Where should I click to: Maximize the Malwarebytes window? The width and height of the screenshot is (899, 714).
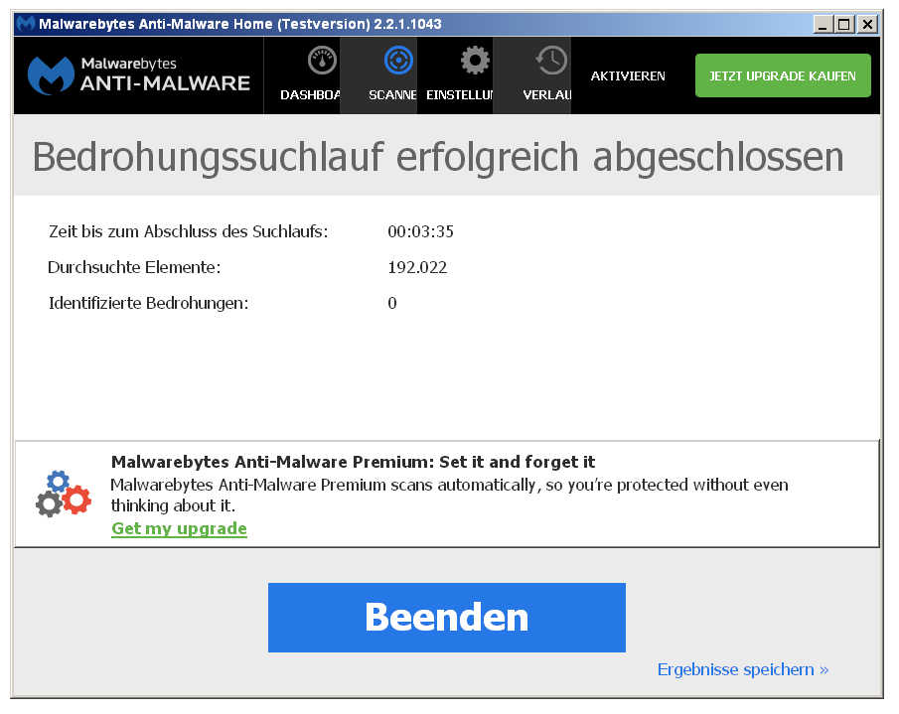pos(844,25)
